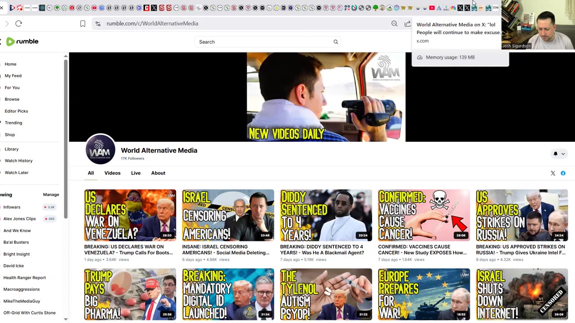The image size is (575, 323).
Task: Open Off-Grid With Curtis Stone channel
Action: tap(29, 313)
